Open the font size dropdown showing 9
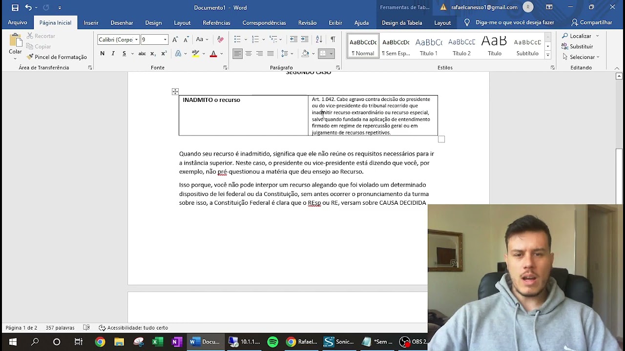The width and height of the screenshot is (625, 351). coord(165,39)
